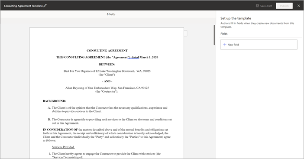Click the 'Authors fill in fields' description
Viewport: 304px width, 159px height.
(x=257, y=25)
